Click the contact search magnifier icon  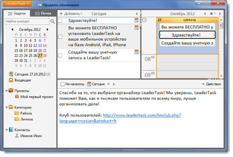click(x=52, y=21)
